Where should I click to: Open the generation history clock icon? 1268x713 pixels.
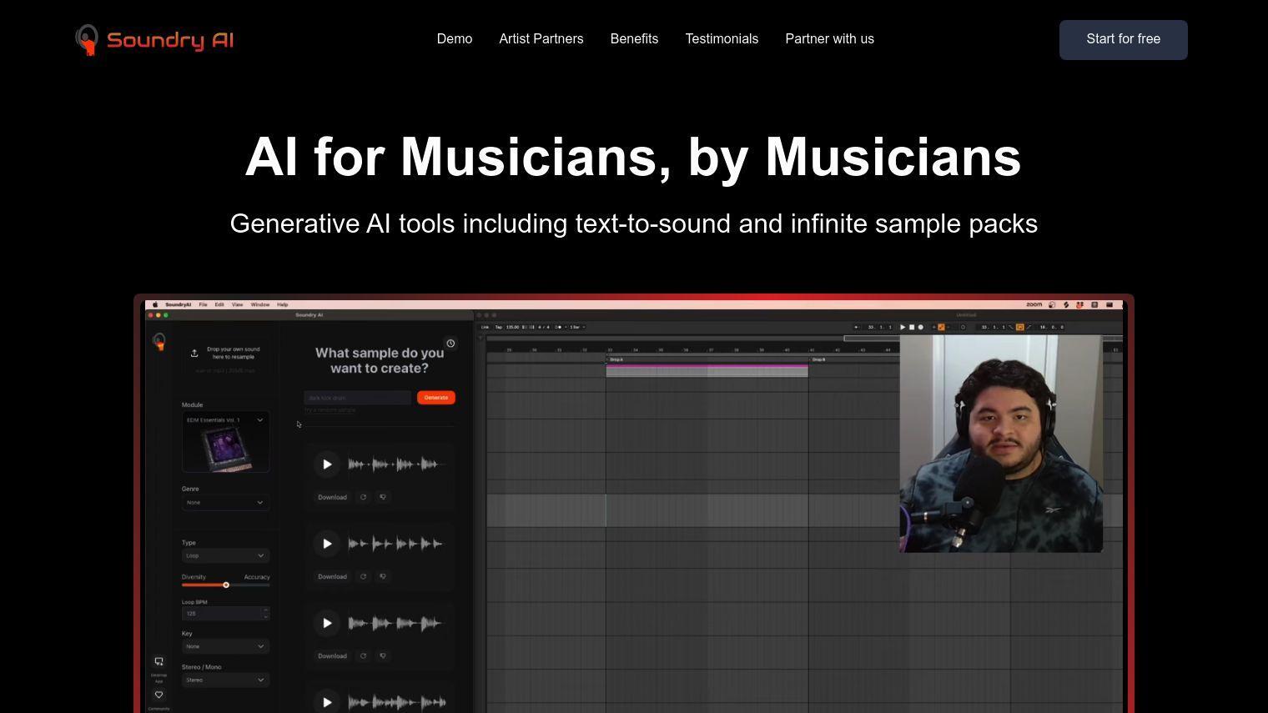pos(450,344)
